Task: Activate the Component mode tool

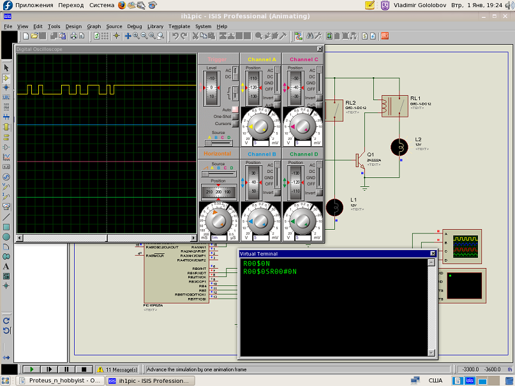Action: coord(6,78)
